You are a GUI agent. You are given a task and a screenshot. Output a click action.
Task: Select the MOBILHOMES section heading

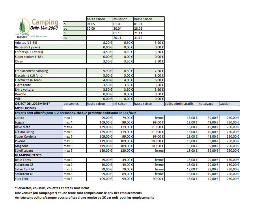[26, 108]
